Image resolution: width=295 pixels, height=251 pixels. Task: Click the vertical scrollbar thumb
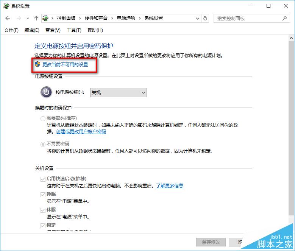coord(292,128)
